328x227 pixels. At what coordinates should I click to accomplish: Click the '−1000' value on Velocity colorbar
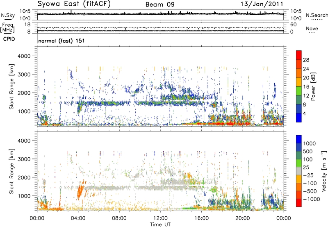click(x=312, y=199)
